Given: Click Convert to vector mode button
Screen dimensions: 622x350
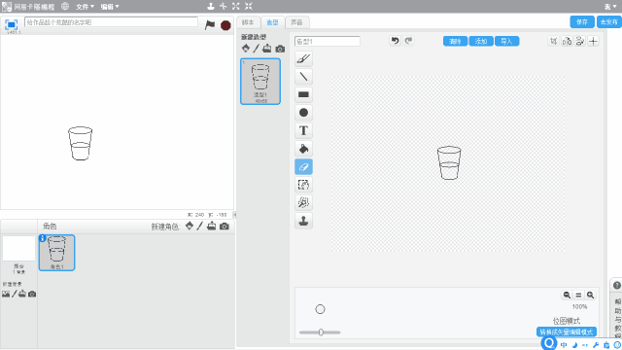Looking at the screenshot, I should coord(566,332).
